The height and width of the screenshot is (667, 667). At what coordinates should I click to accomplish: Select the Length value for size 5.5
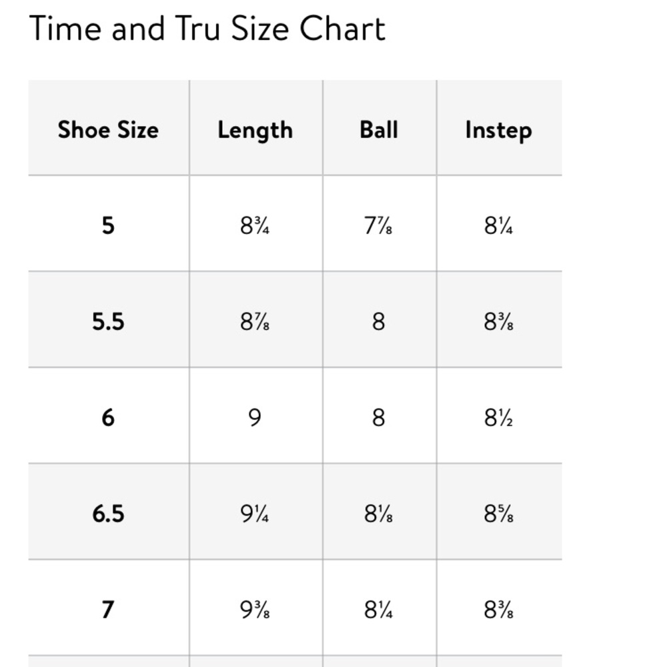pyautogui.click(x=255, y=322)
